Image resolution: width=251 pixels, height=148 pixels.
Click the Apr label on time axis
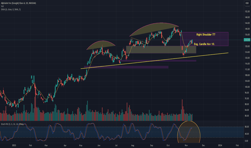65,145
